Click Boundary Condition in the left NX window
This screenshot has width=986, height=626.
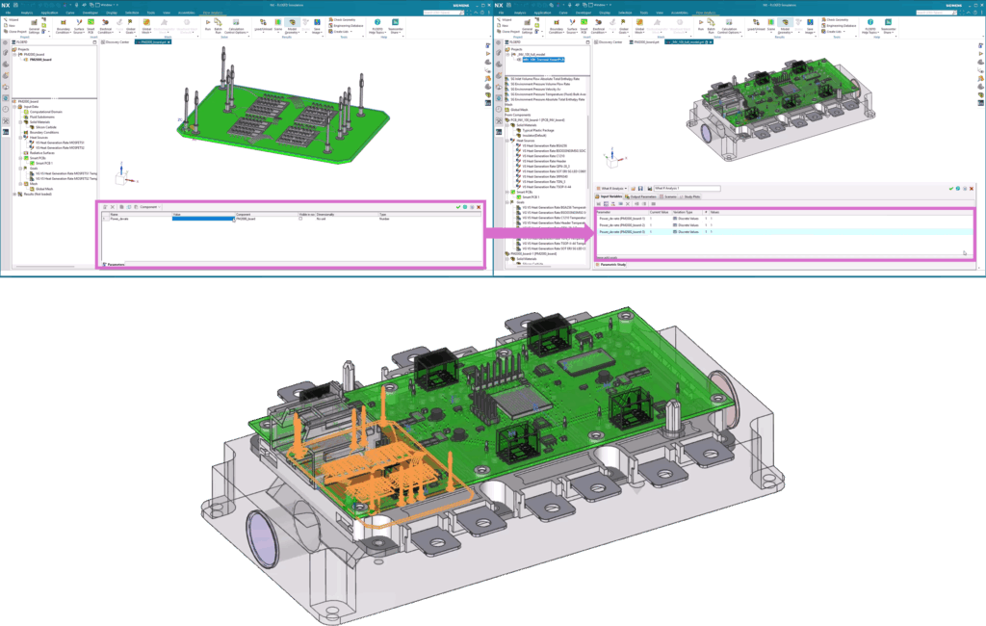63,26
